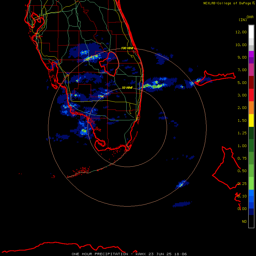The image size is (256, 256).
Task: Select the bright red legend swatch
Action: pyautogui.click(x=251, y=95)
